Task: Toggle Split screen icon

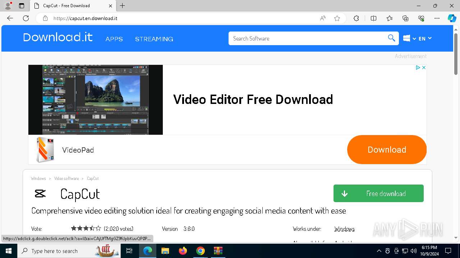Action: pos(373,18)
